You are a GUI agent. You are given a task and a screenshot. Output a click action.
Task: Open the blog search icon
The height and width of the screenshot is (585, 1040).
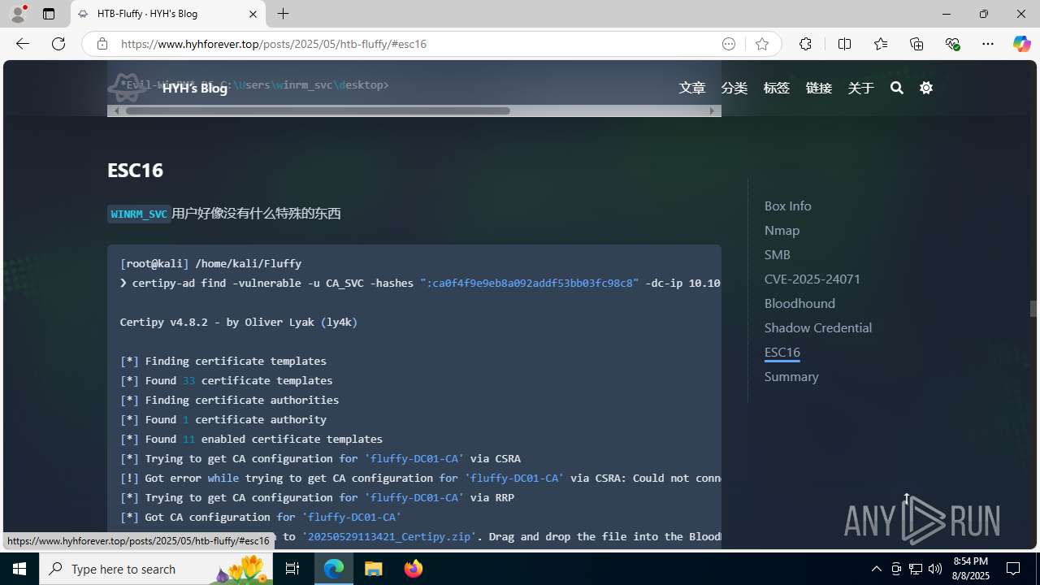[x=896, y=88]
